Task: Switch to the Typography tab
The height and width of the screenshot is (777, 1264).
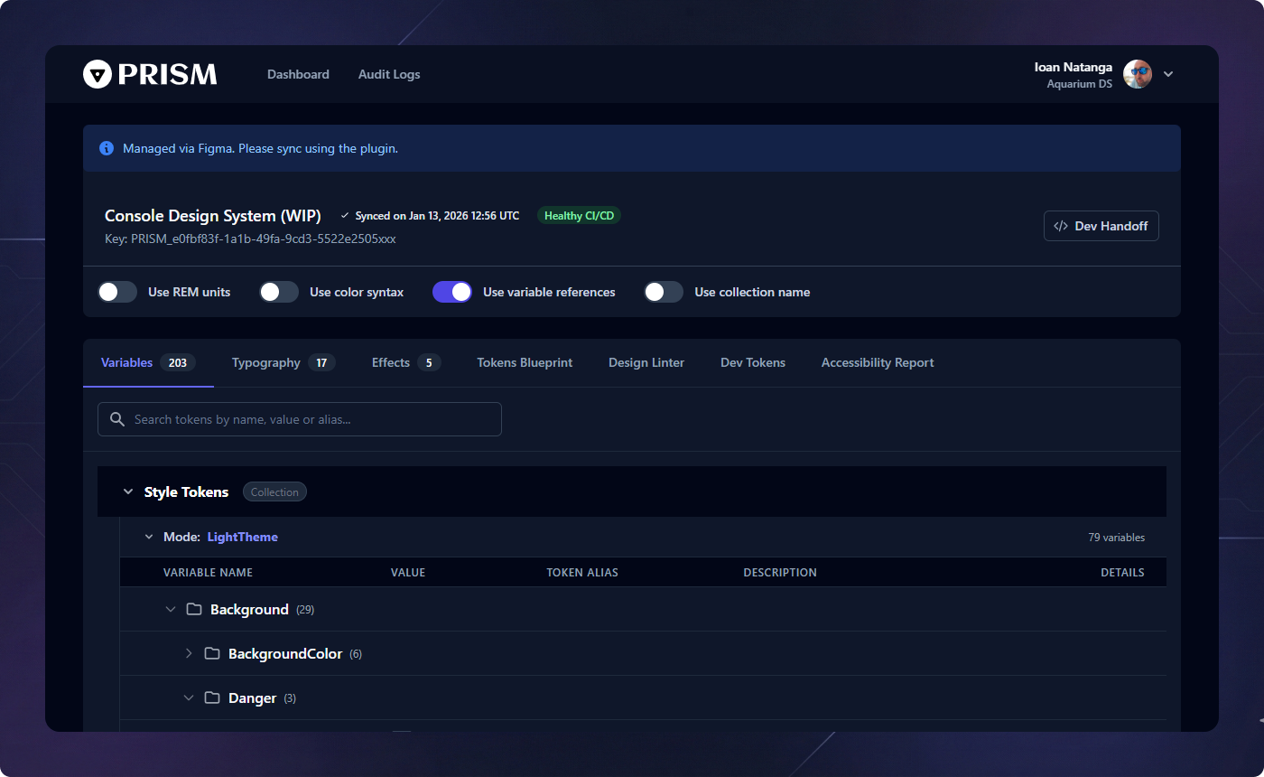Action: 265,362
